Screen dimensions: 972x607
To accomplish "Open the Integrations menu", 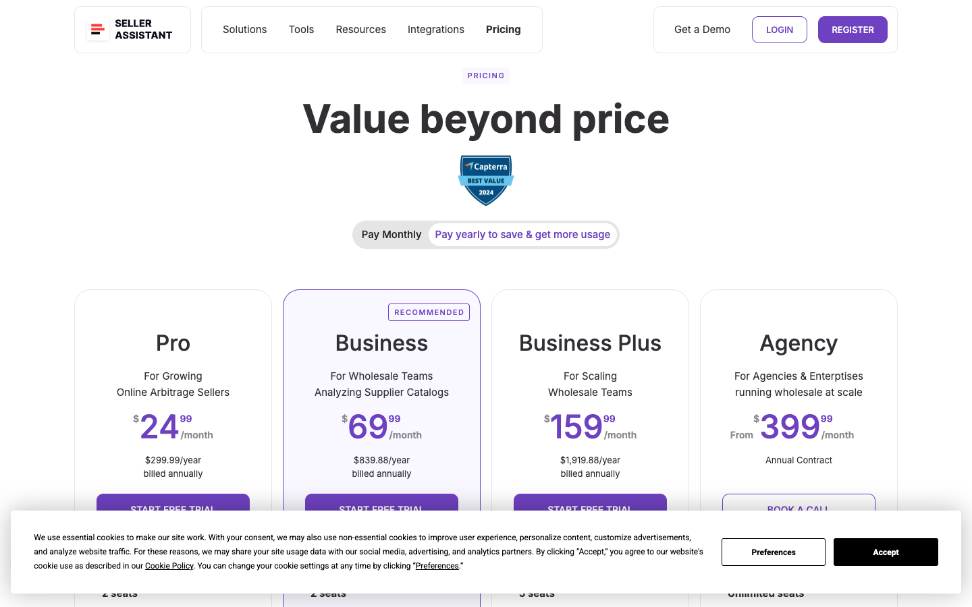I will pyautogui.click(x=435, y=30).
